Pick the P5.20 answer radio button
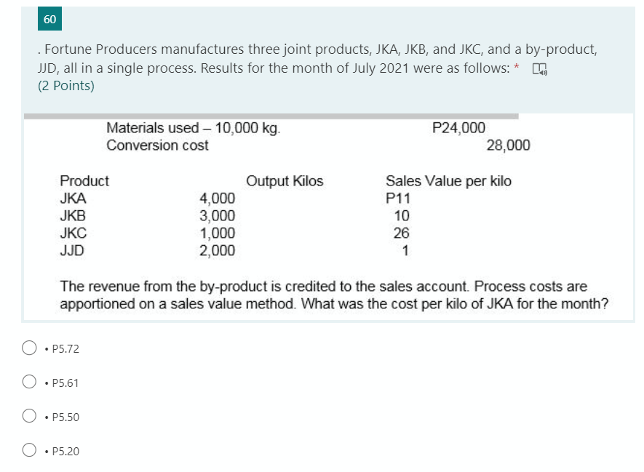The height and width of the screenshot is (472, 644). 29,450
